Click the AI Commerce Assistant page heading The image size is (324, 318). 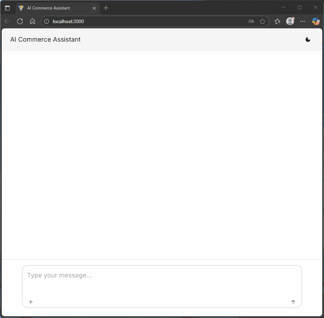[x=45, y=40]
